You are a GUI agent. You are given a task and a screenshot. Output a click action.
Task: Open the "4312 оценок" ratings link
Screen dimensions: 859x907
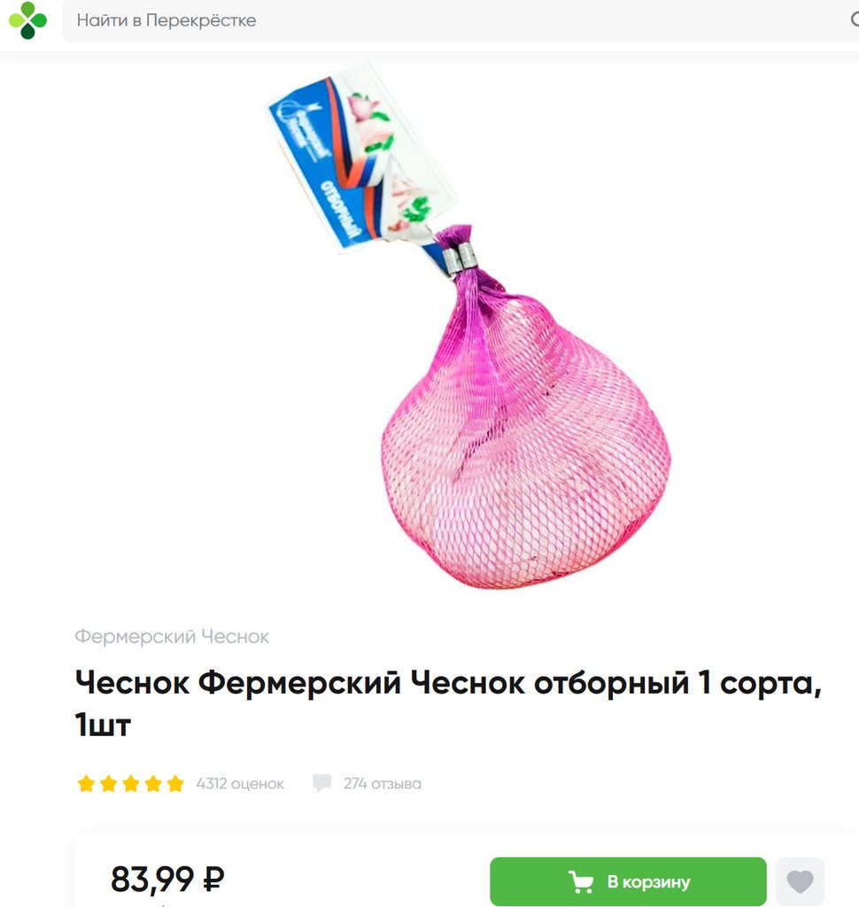pyautogui.click(x=240, y=784)
